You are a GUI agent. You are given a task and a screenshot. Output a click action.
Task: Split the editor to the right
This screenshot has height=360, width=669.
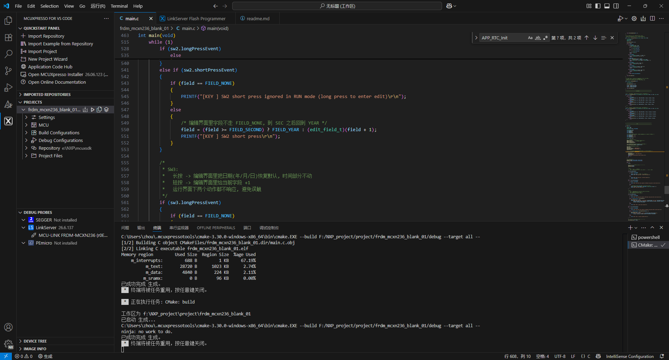652,18
